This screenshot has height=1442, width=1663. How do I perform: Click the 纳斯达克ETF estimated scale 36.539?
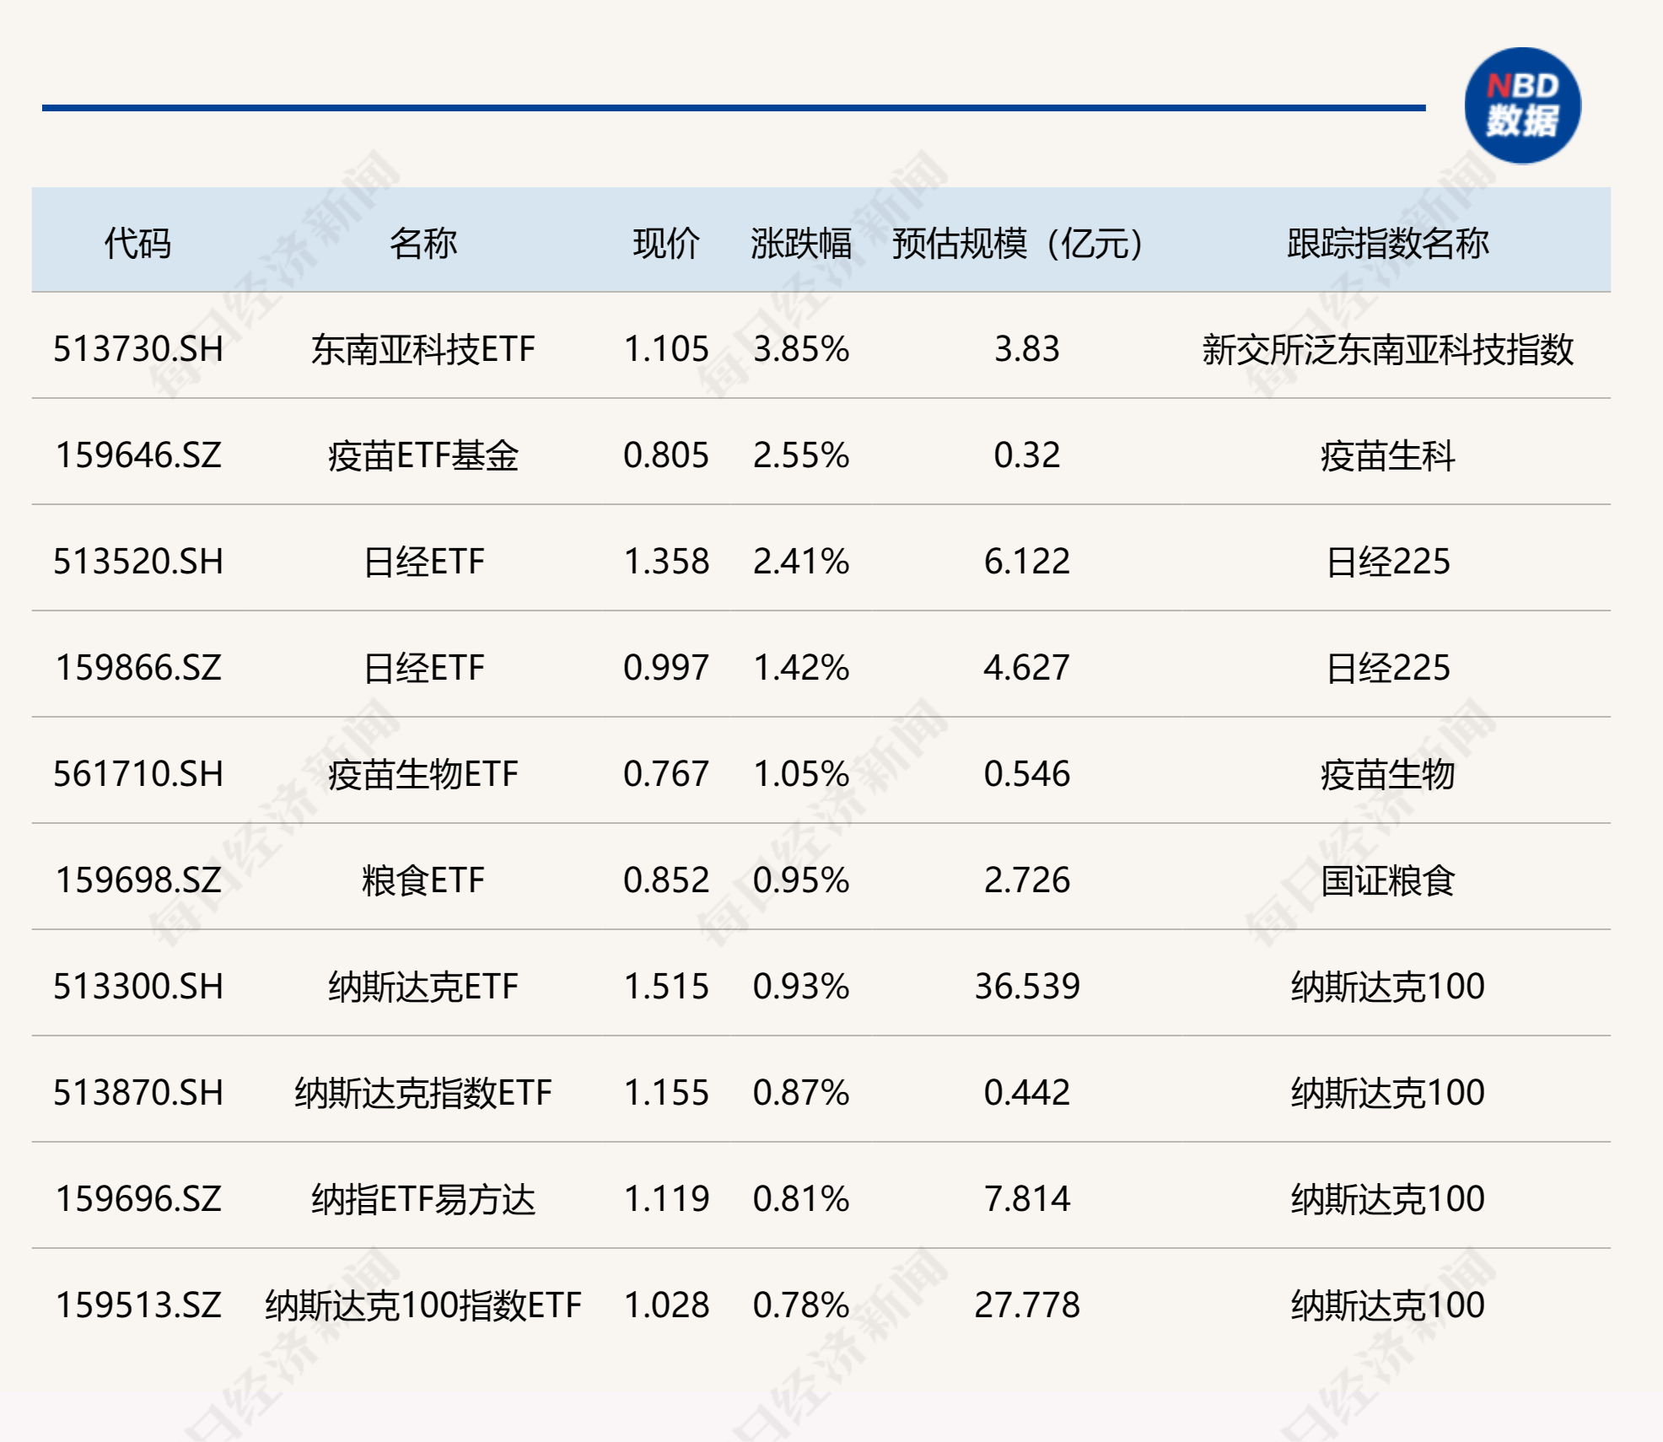[x=1020, y=987]
